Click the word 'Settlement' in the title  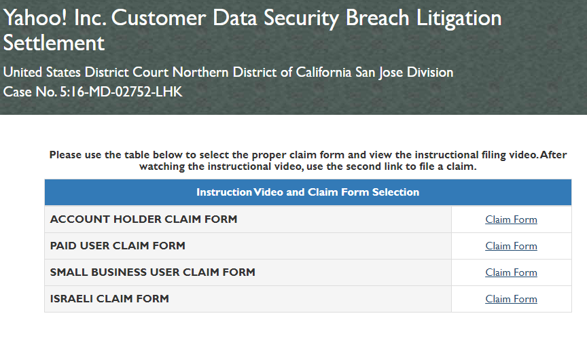[54, 43]
